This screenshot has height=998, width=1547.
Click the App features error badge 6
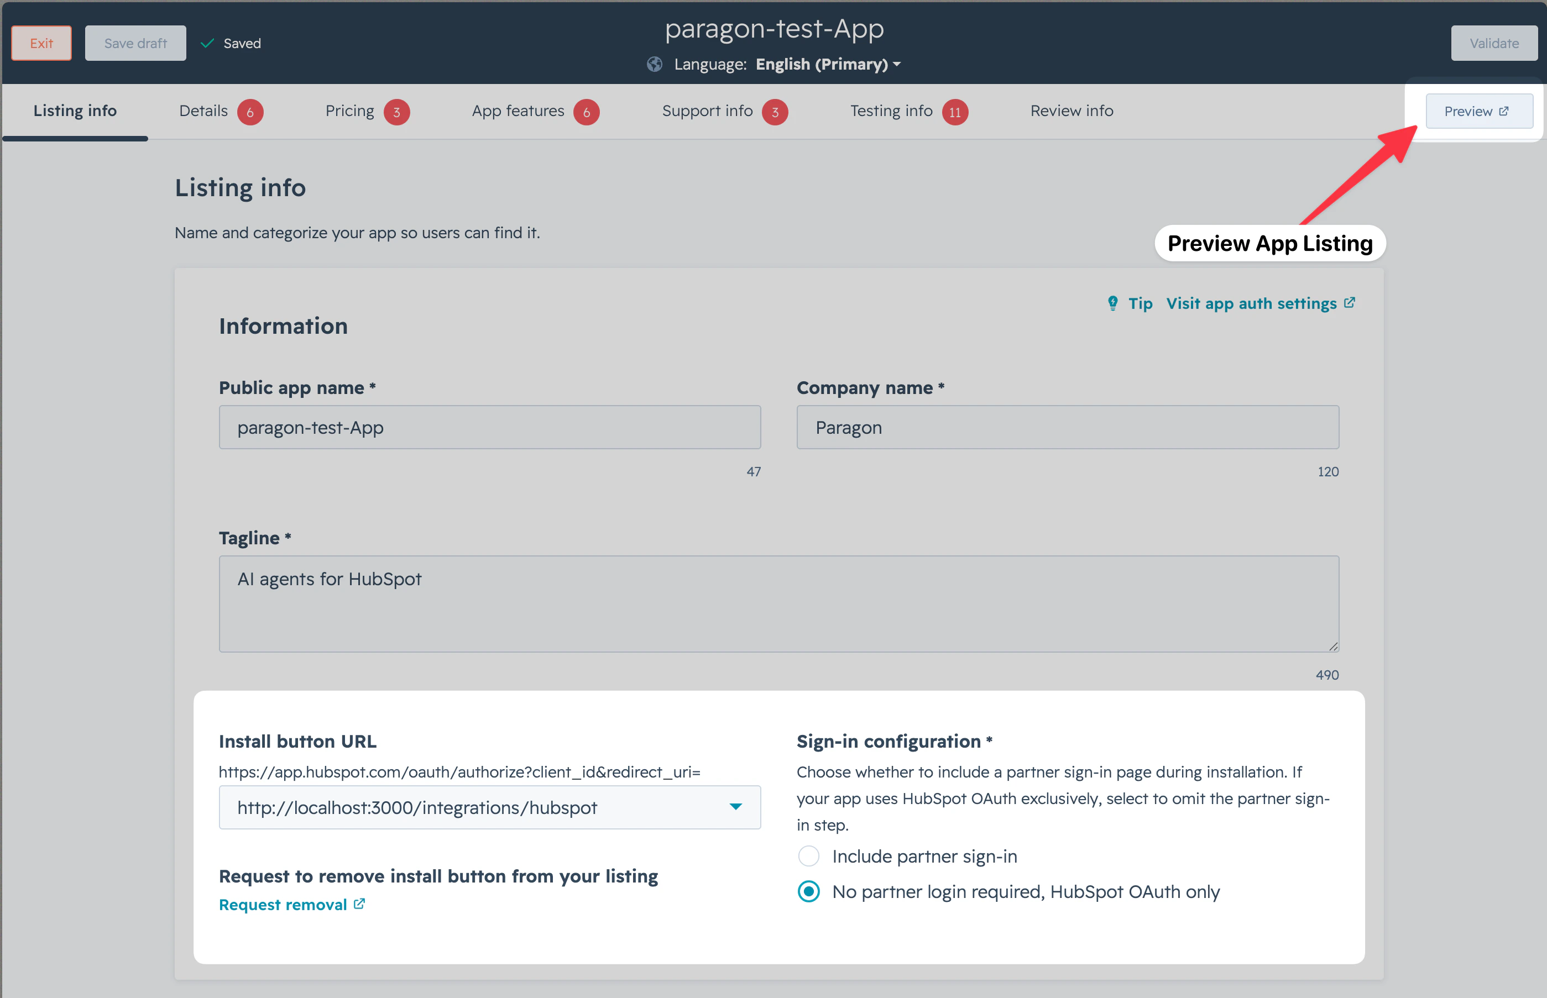pos(587,112)
